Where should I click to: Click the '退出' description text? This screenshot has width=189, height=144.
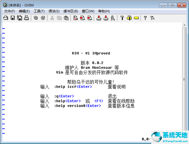click(112, 96)
